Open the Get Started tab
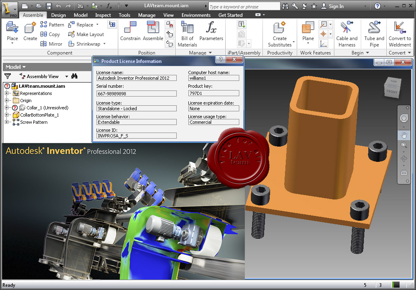The image size is (416, 290). (230, 15)
